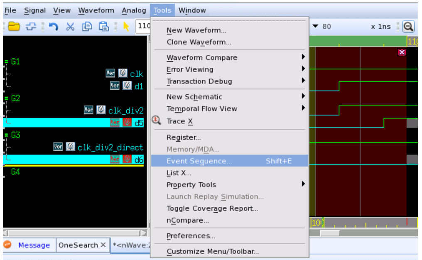The height and width of the screenshot is (260, 422).
Task: Click the signal type icon beside d1
Action: coord(127,86)
